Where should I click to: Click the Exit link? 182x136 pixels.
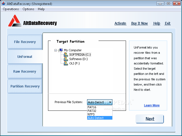coord(168,23)
